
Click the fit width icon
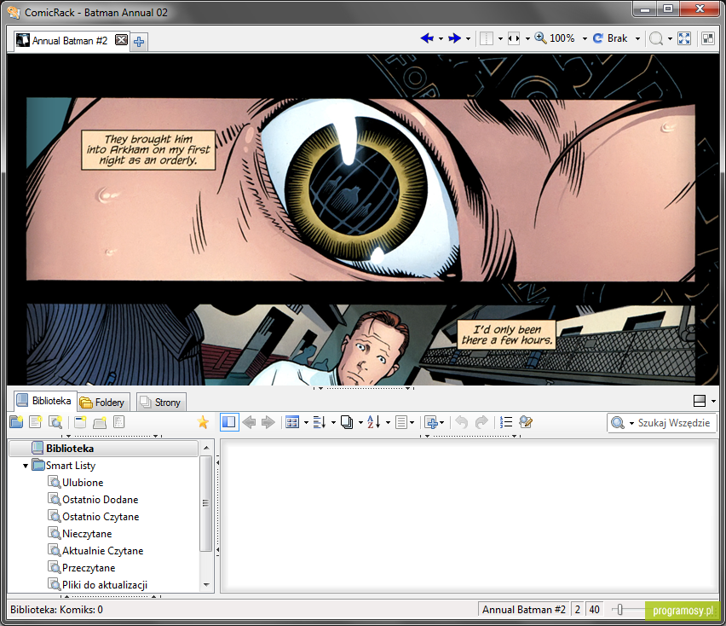coord(514,38)
